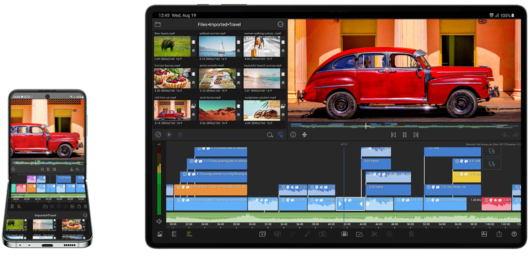Select the dark blue 5.20 frame clip on tablet timeline
This screenshot has width=531, height=258.
pos(388,190)
